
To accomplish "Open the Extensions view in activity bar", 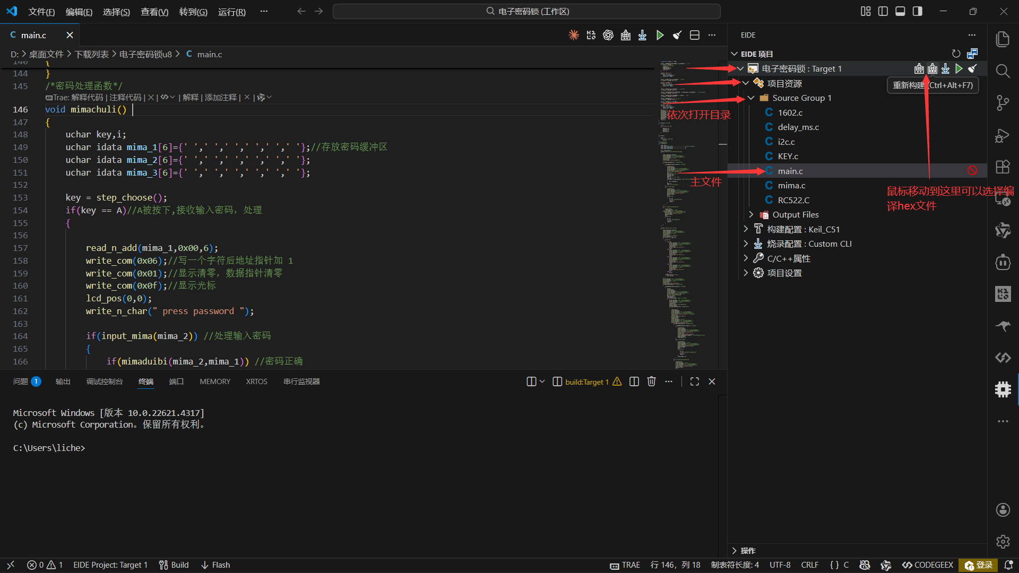I will (x=1003, y=167).
